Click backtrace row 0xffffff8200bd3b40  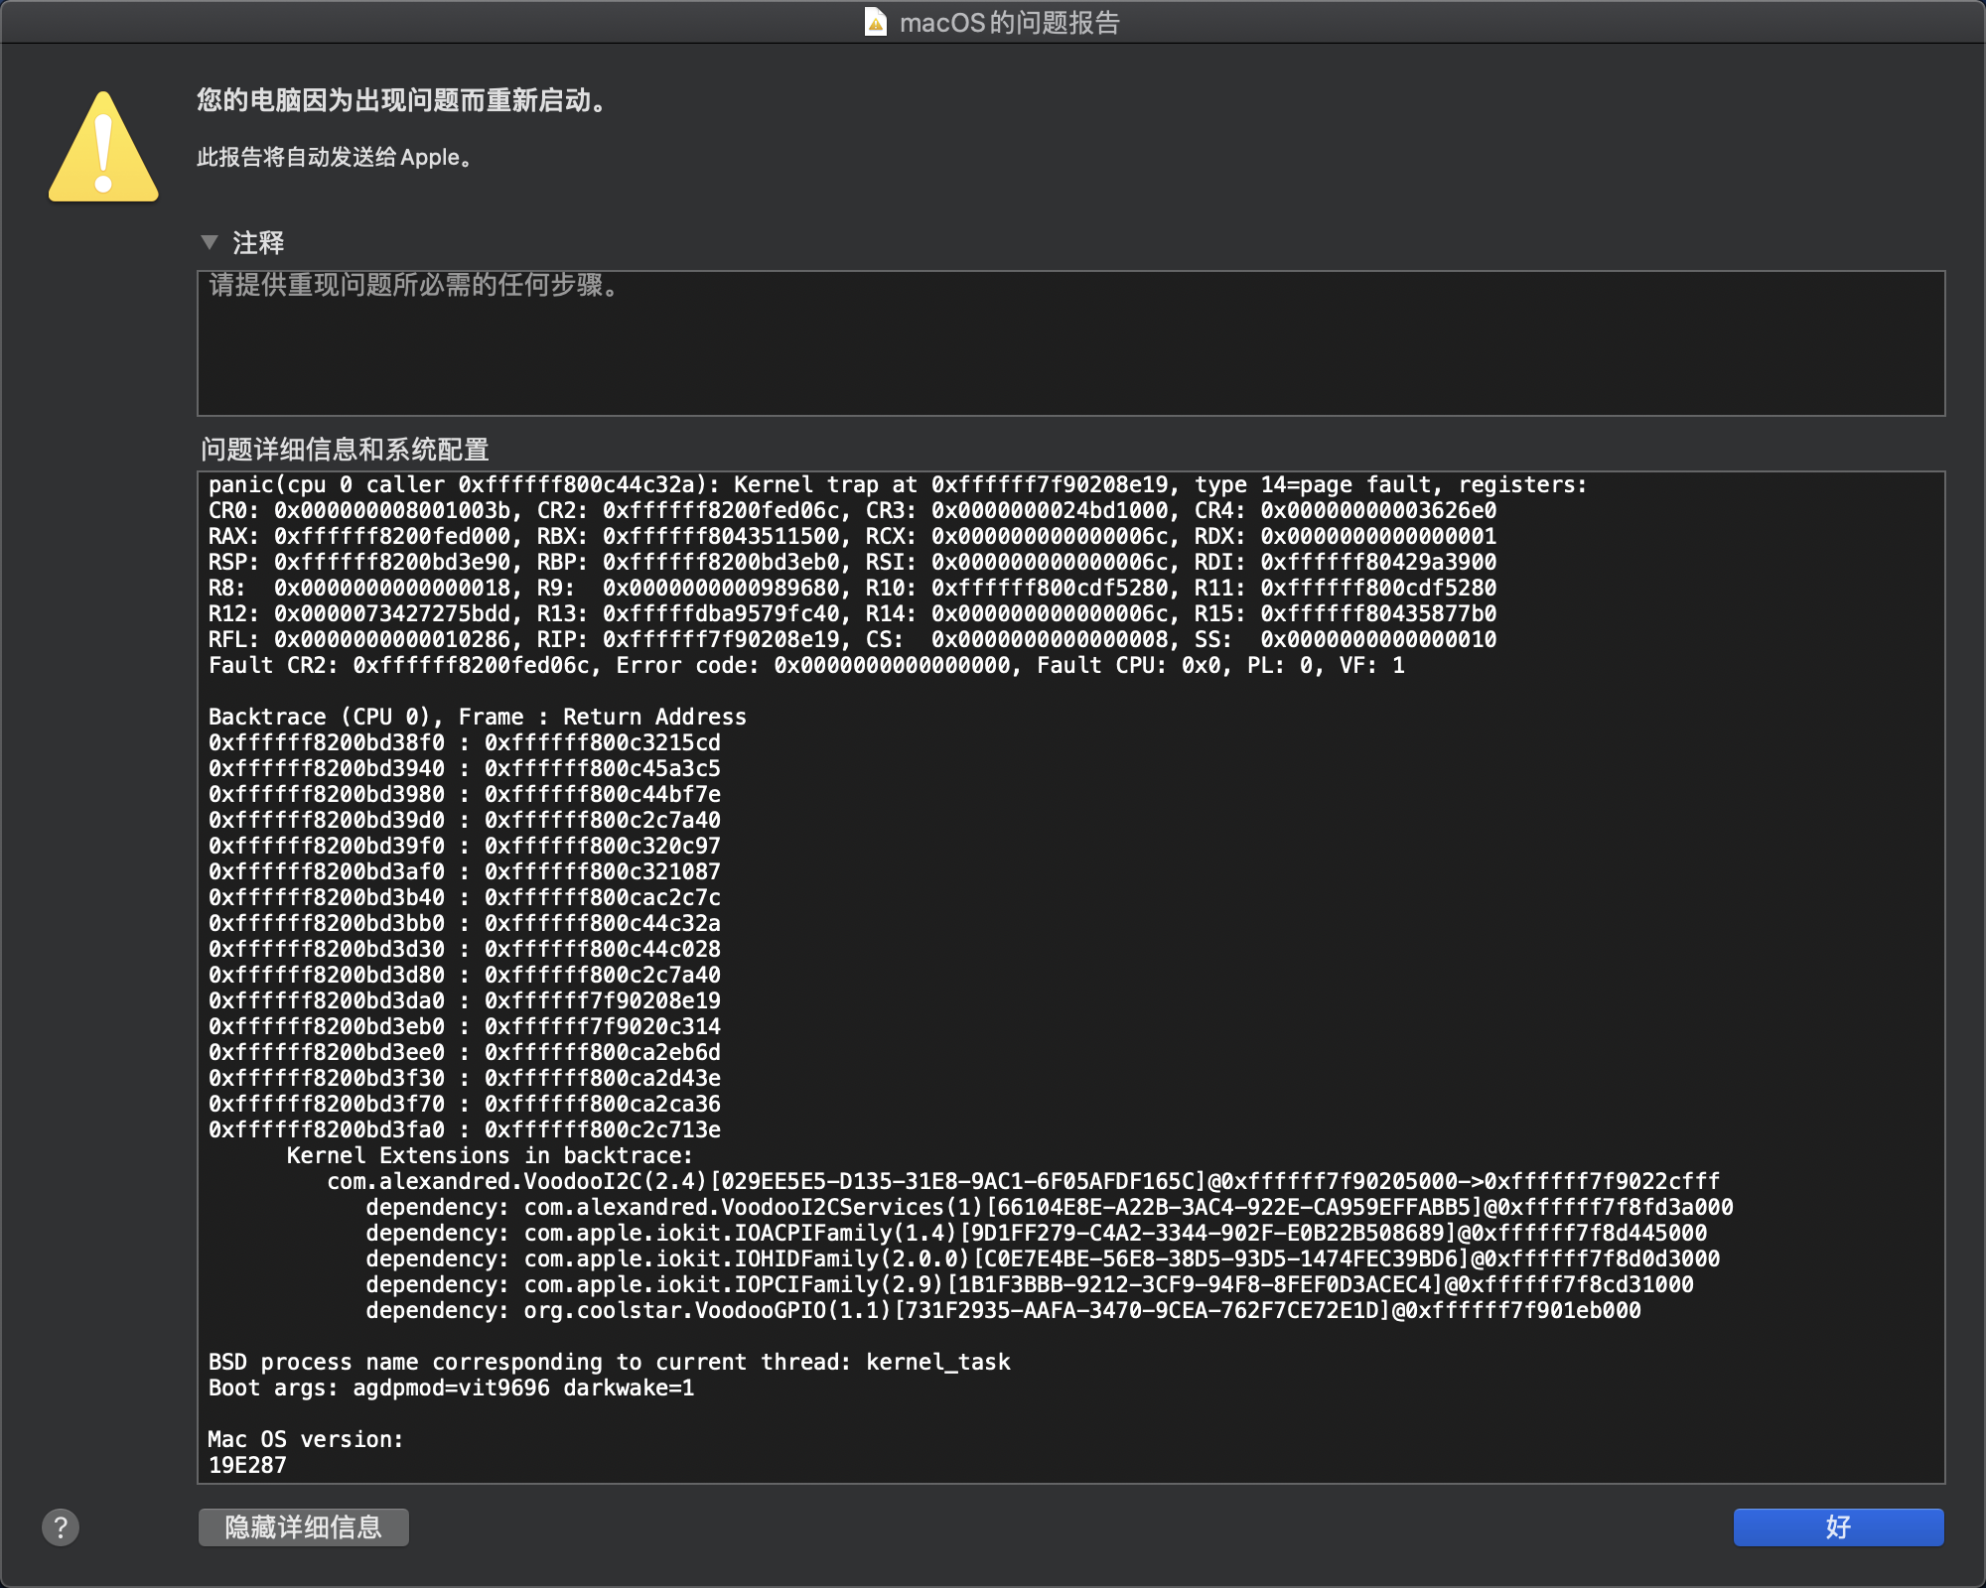[x=465, y=897]
